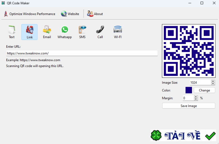
Task: Choose the Email QR type icon
Action: point(47,32)
